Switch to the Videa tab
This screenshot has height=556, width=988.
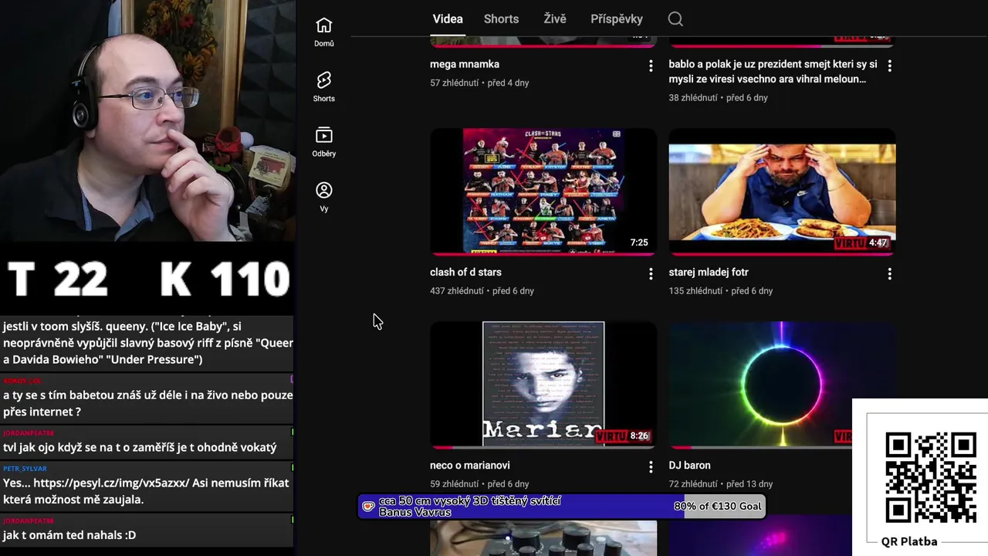pos(448,19)
